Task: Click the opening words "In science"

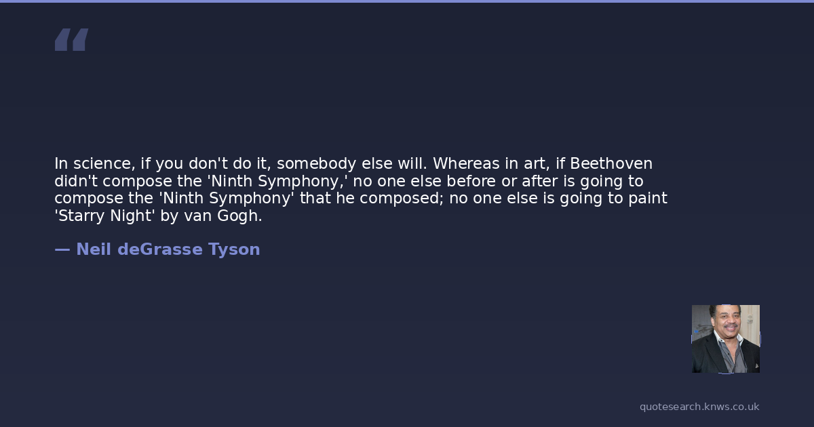Action: 92,163
